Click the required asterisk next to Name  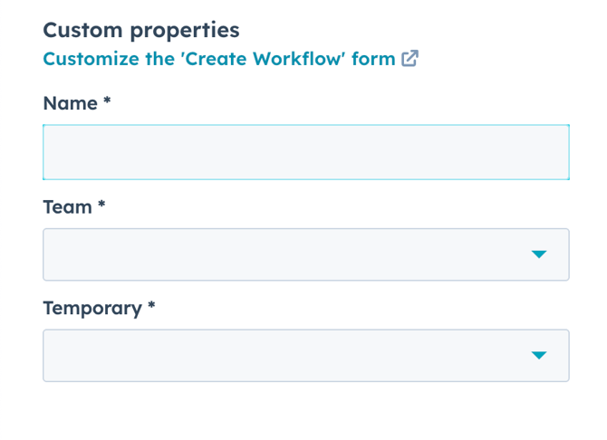[107, 103]
